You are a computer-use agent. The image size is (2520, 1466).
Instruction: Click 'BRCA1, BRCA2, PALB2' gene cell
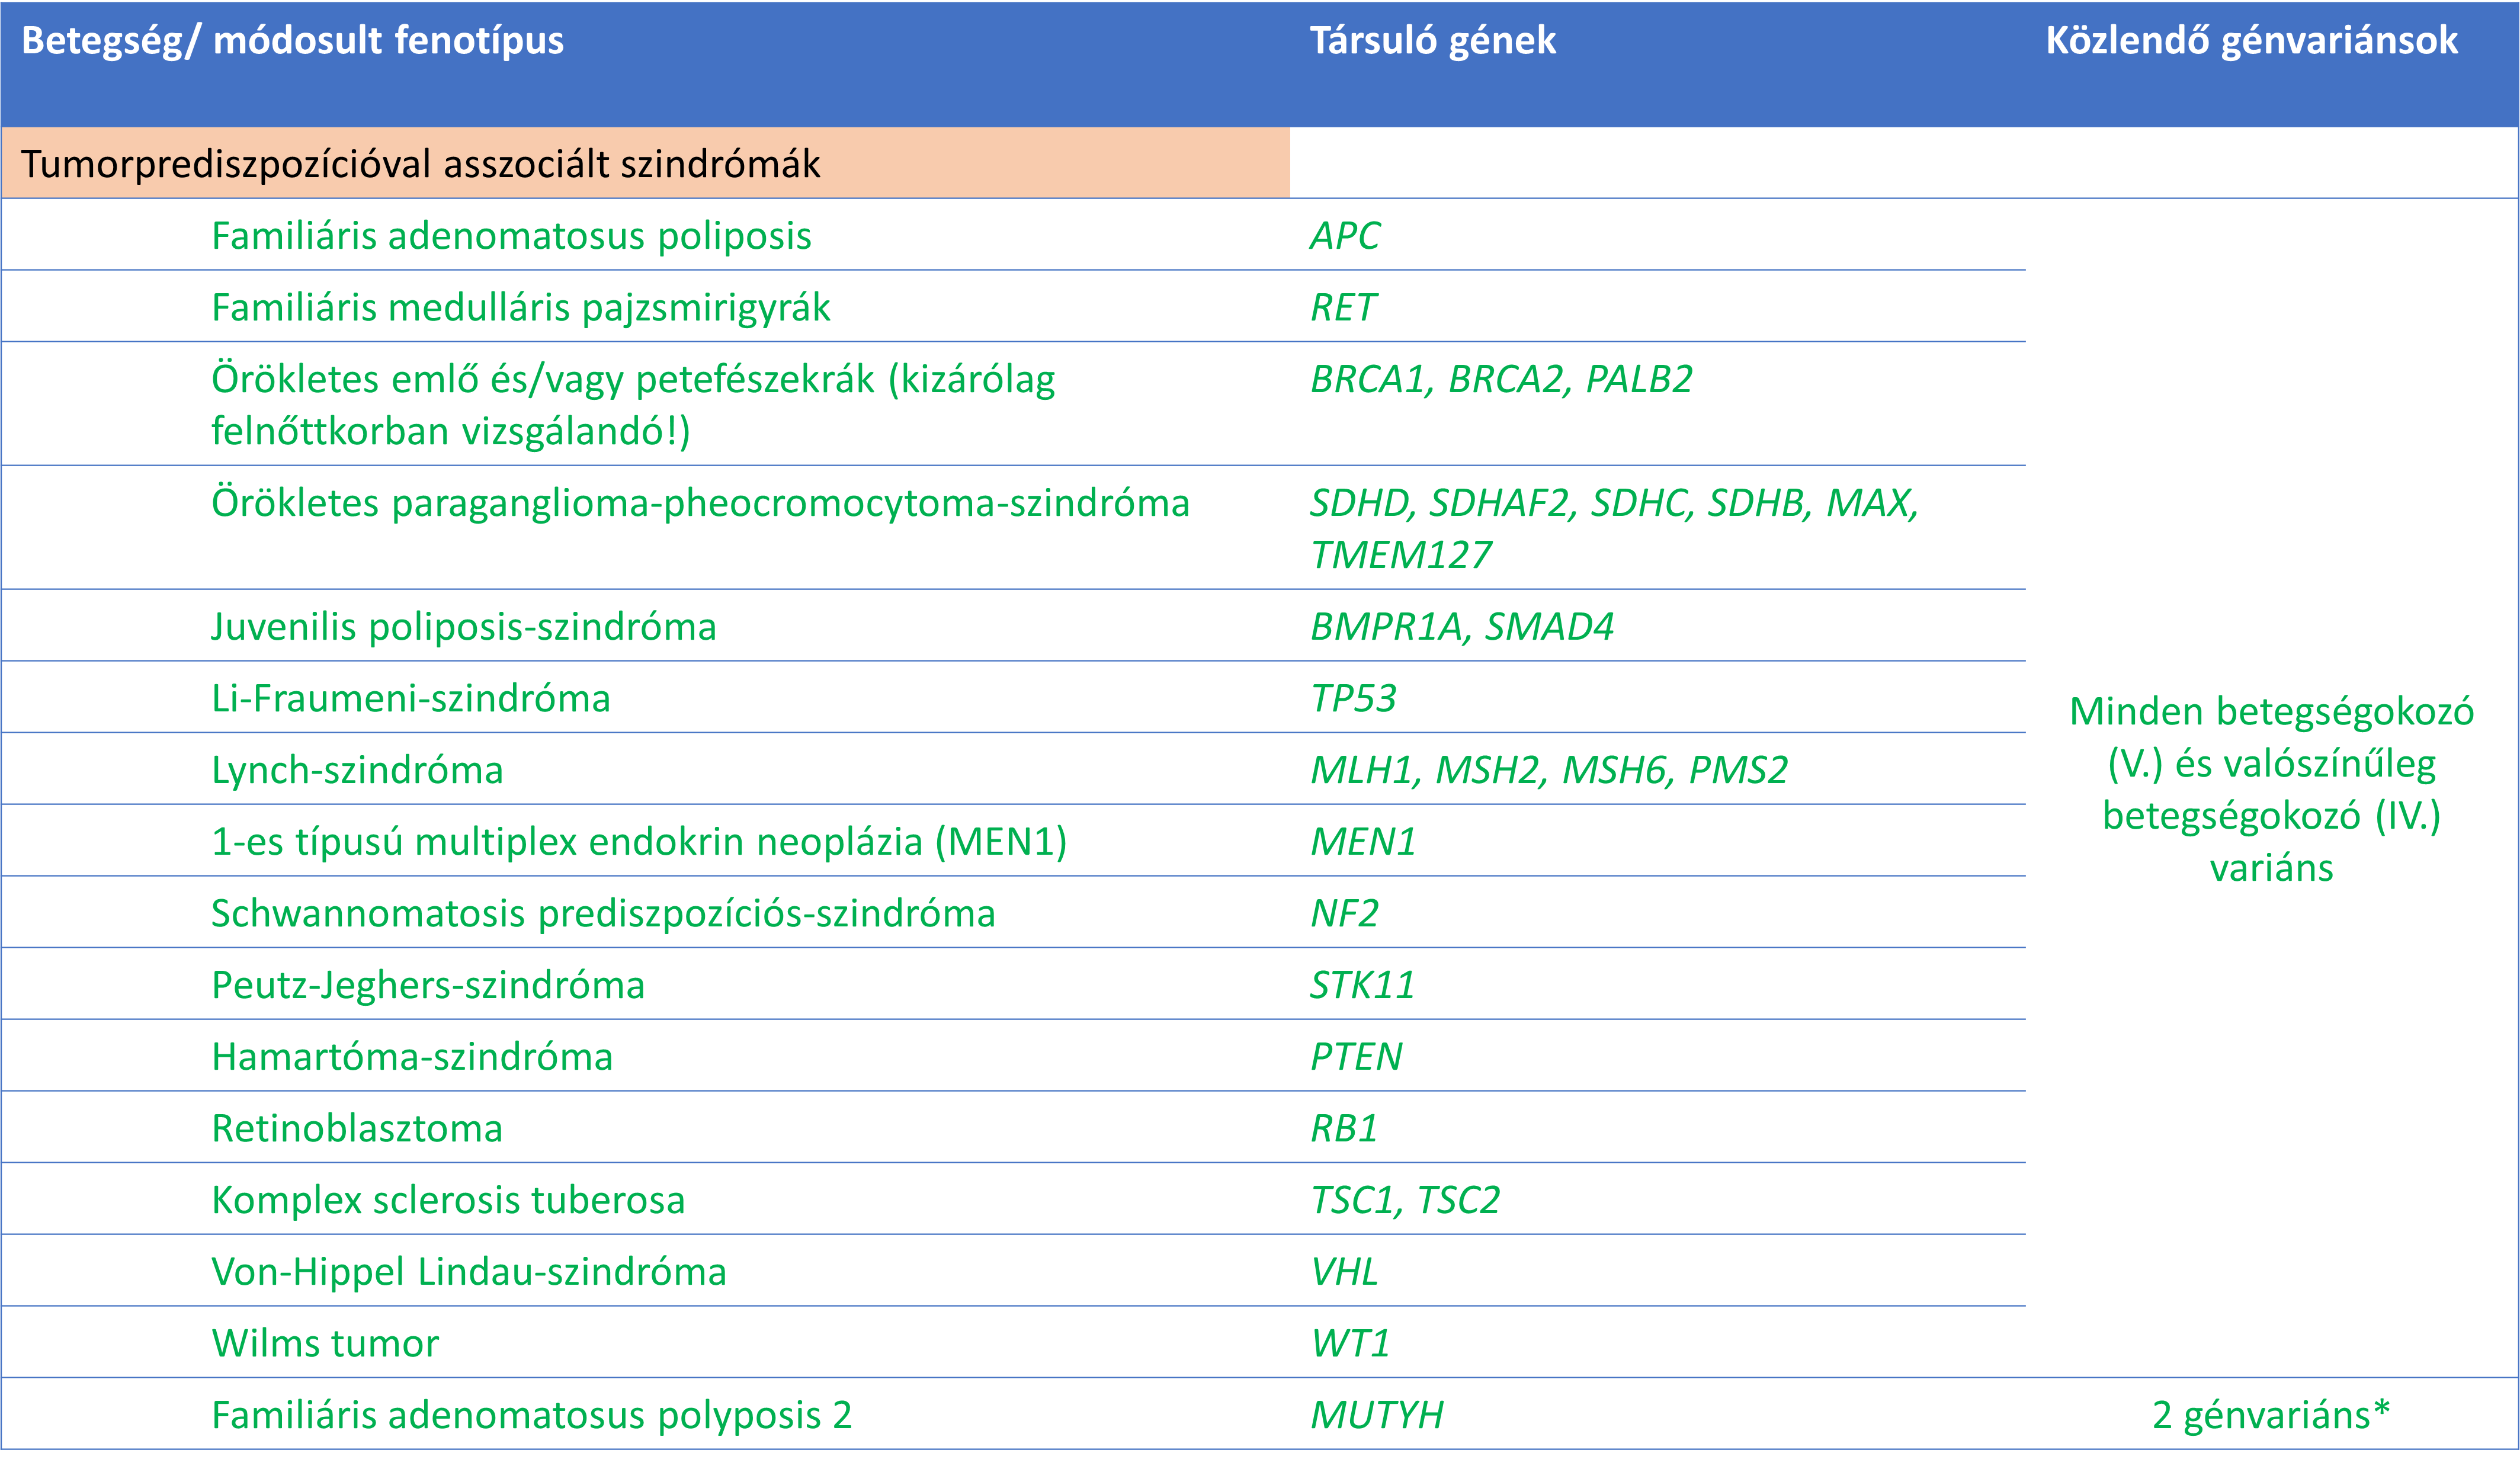[x=1500, y=380]
